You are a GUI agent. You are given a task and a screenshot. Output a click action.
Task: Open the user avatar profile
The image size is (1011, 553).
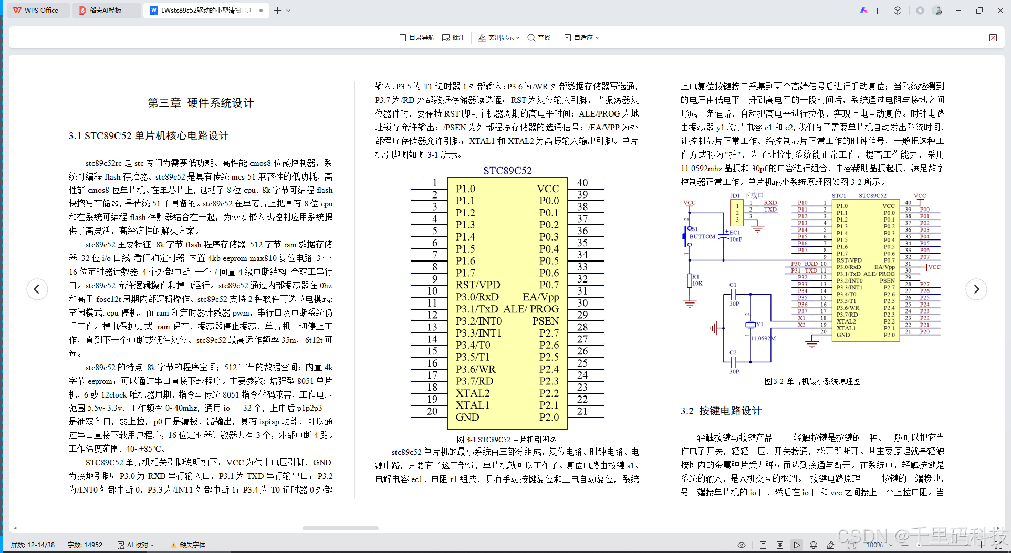point(937,11)
